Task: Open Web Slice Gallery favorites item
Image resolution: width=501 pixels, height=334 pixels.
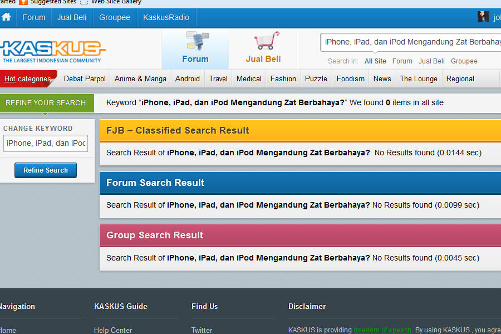Action: pos(111,2)
